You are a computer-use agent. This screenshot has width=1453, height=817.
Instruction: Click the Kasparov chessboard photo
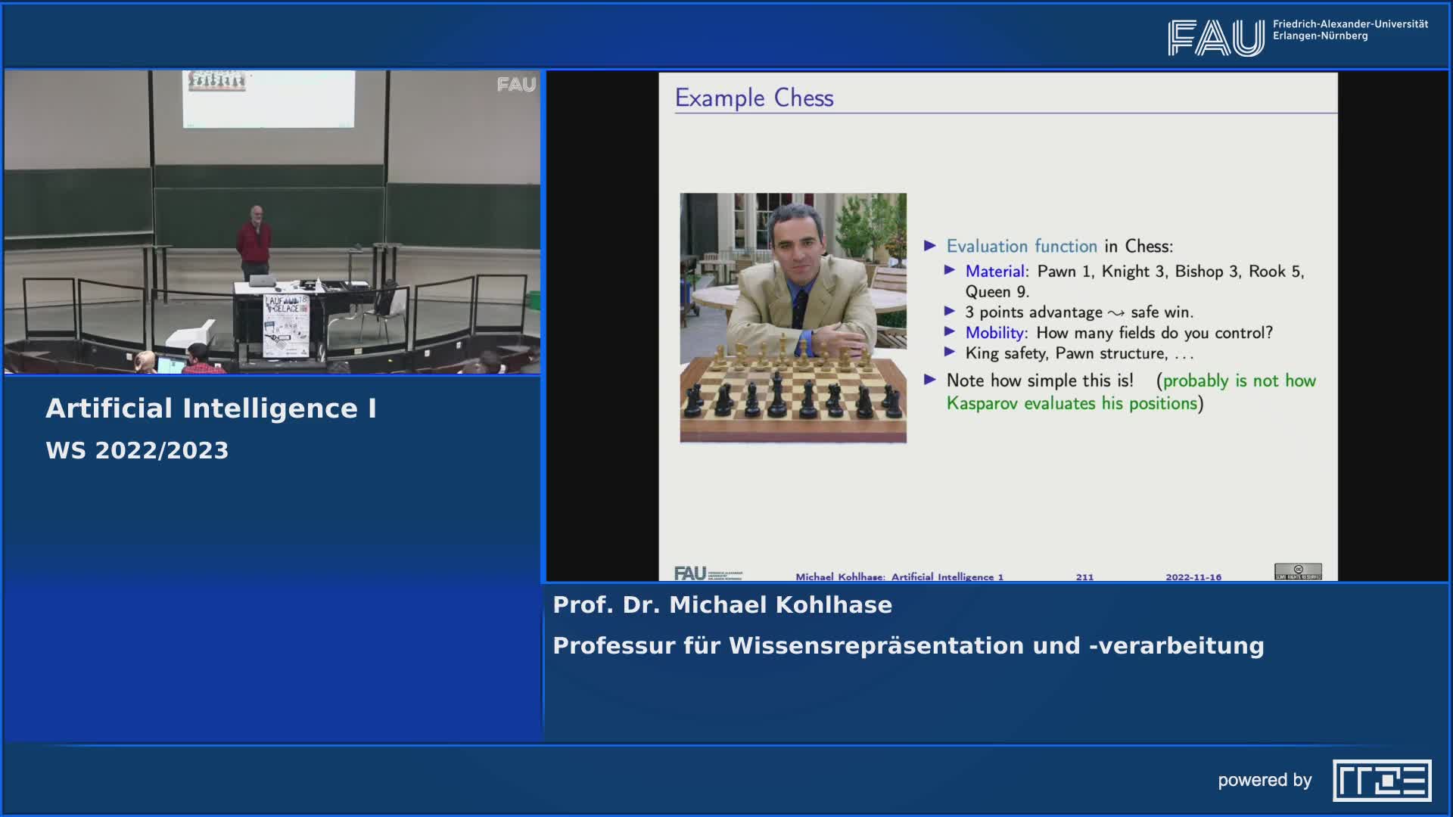click(x=792, y=318)
